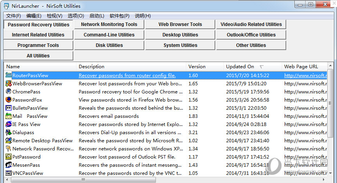Image resolution: width=337 pixels, height=183 pixels.
Task: Sort by the Name column header
Action: click(40, 67)
